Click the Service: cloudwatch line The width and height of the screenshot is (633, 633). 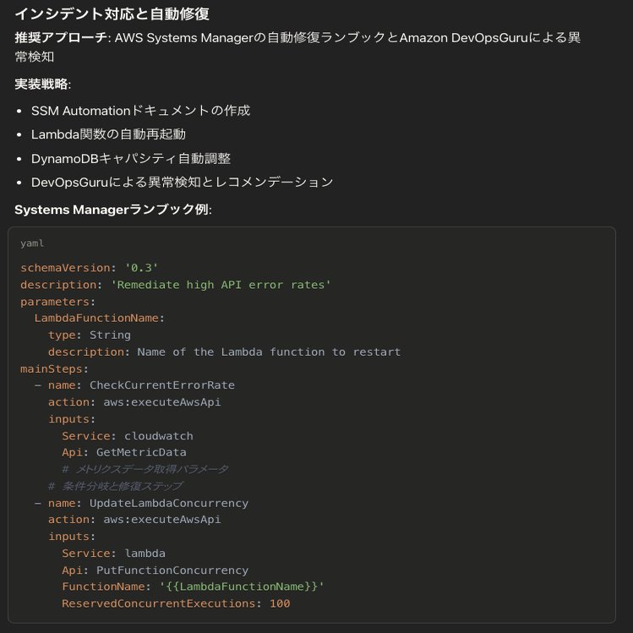click(x=128, y=436)
